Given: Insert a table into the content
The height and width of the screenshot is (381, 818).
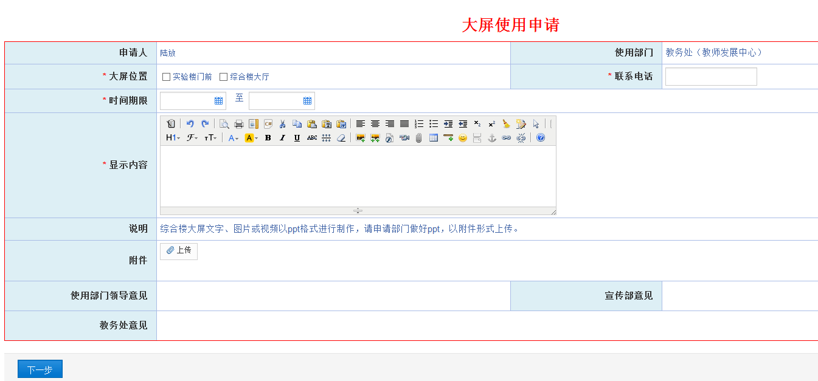Looking at the screenshot, I should coord(434,138).
